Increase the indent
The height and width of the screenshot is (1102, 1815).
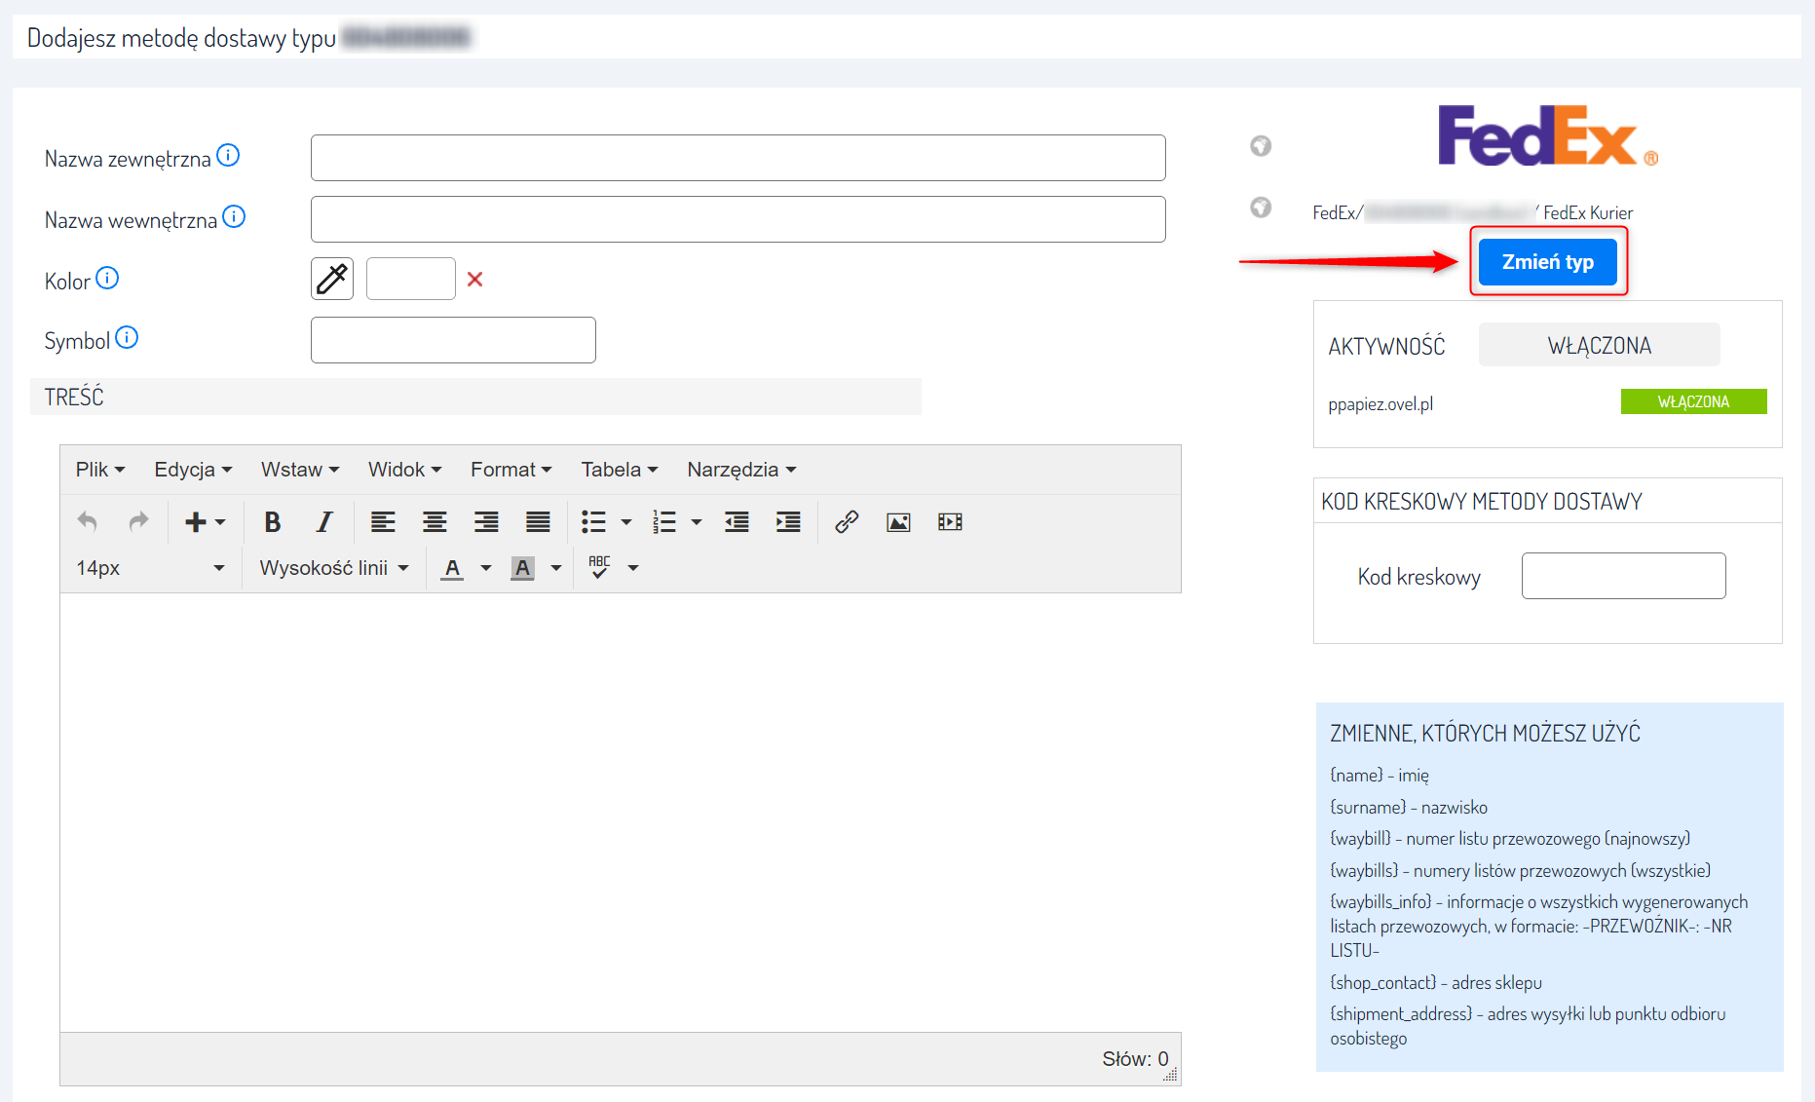[x=788, y=522]
